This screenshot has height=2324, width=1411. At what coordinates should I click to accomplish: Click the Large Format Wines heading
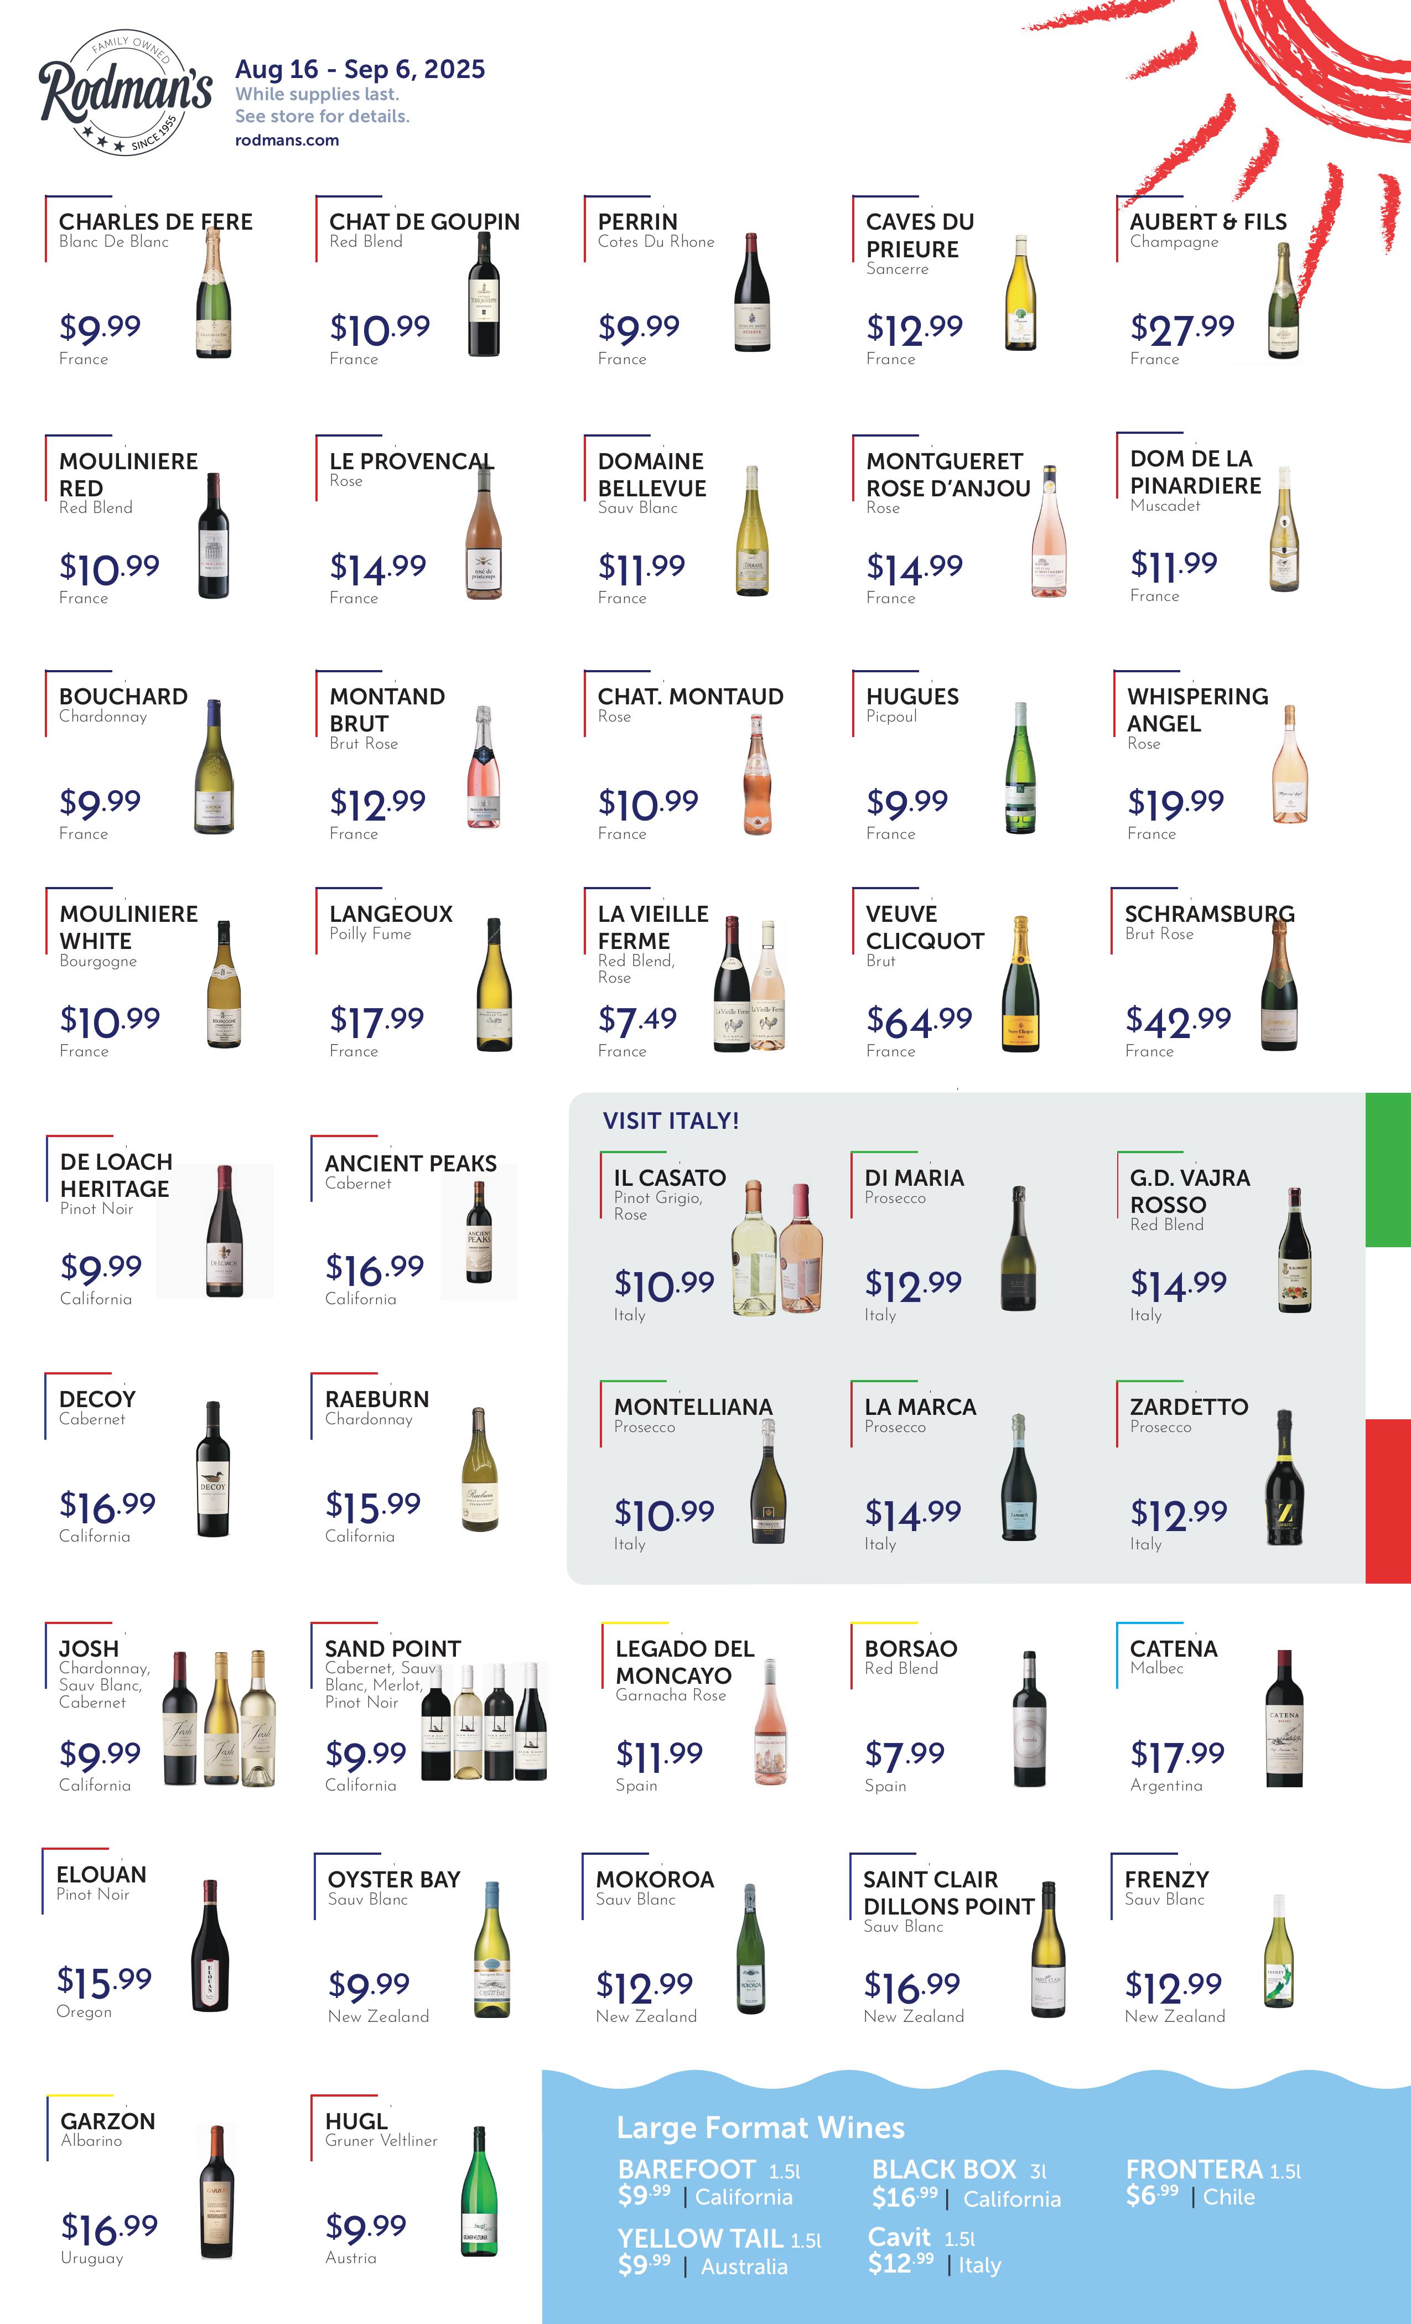point(760,2128)
